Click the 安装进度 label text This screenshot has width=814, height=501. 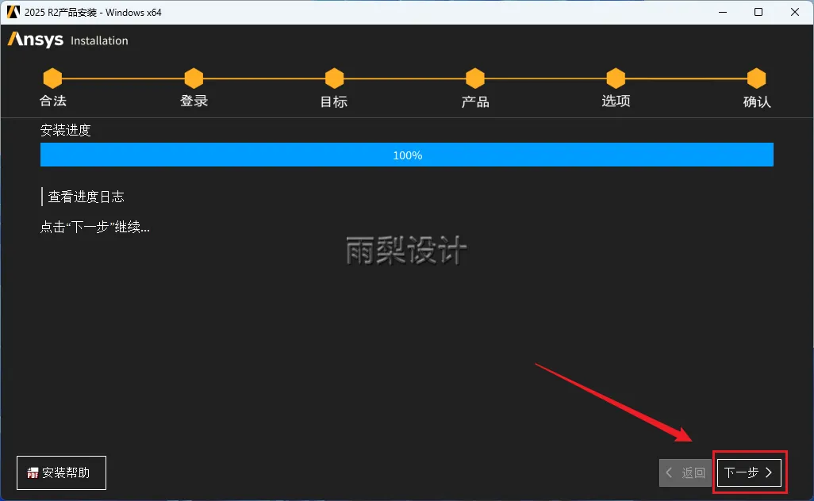65,130
